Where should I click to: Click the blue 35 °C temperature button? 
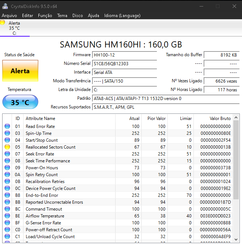pyautogui.click(x=20, y=102)
